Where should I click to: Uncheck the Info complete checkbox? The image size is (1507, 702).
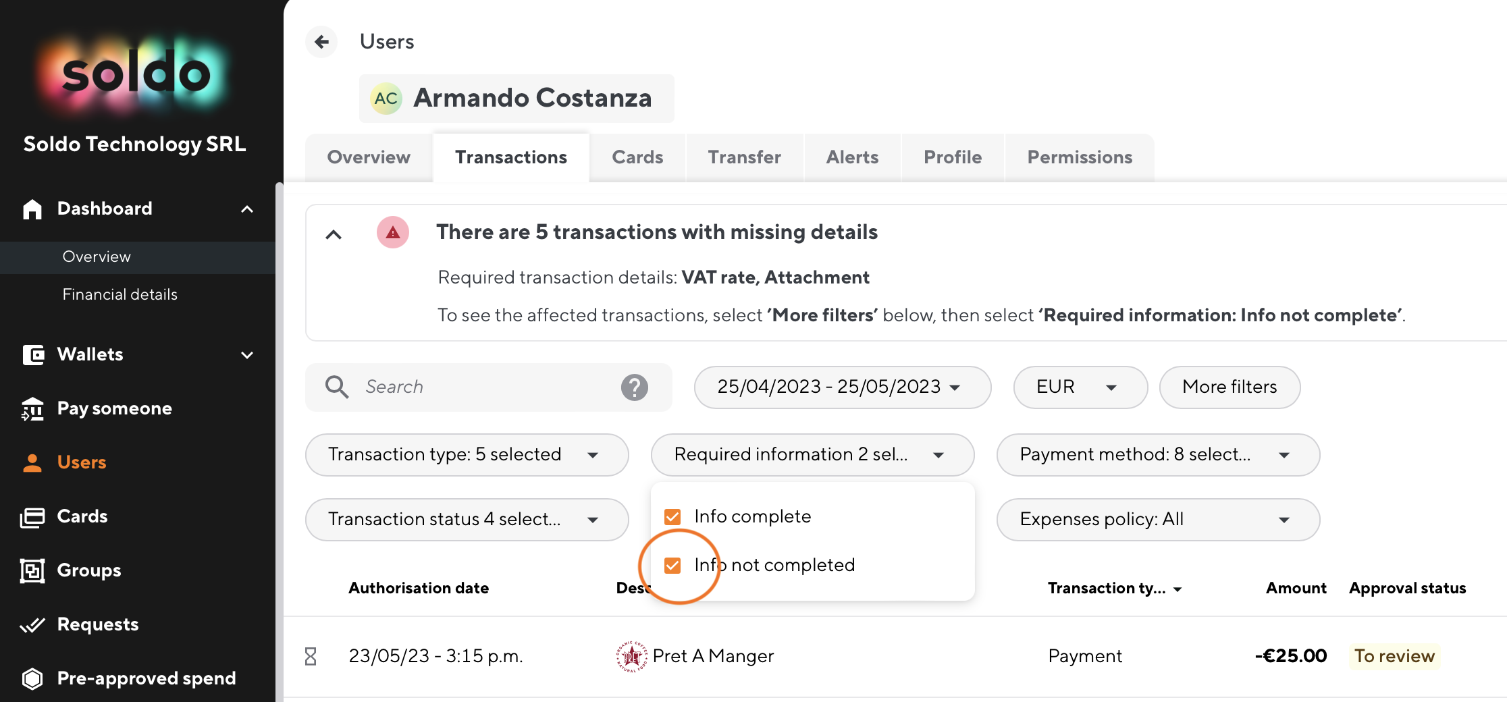tap(672, 516)
